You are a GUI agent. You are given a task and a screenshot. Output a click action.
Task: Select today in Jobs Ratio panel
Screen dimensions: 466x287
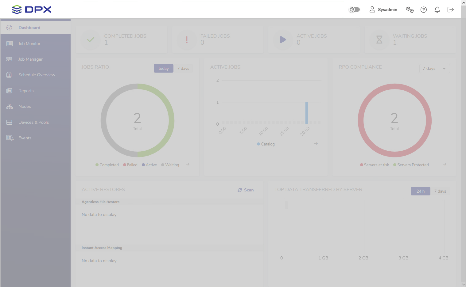pos(163,68)
